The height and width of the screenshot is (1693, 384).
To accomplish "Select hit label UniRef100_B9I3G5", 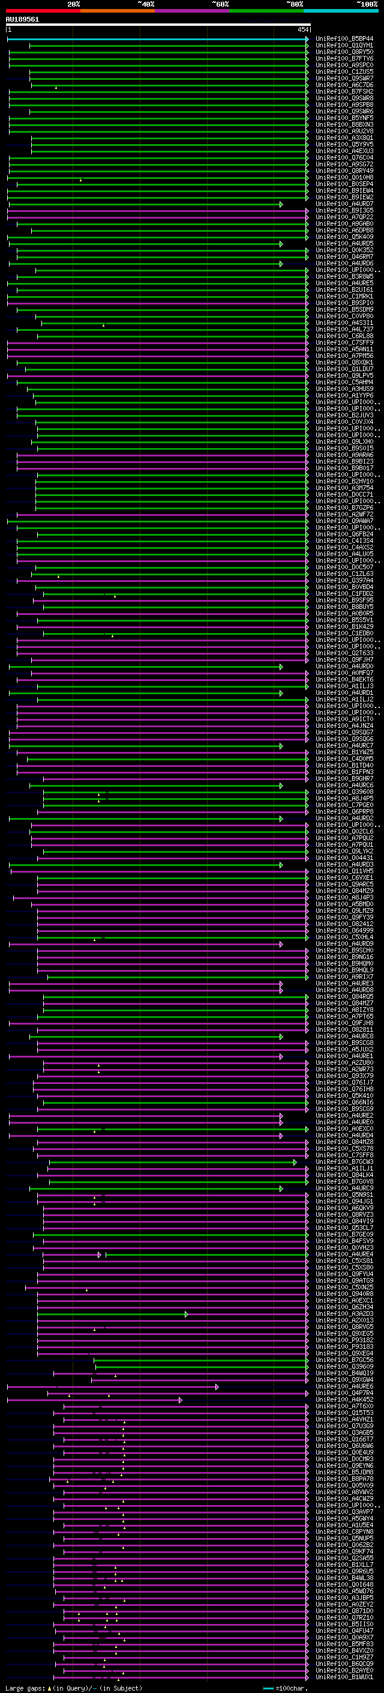I will [344, 211].
